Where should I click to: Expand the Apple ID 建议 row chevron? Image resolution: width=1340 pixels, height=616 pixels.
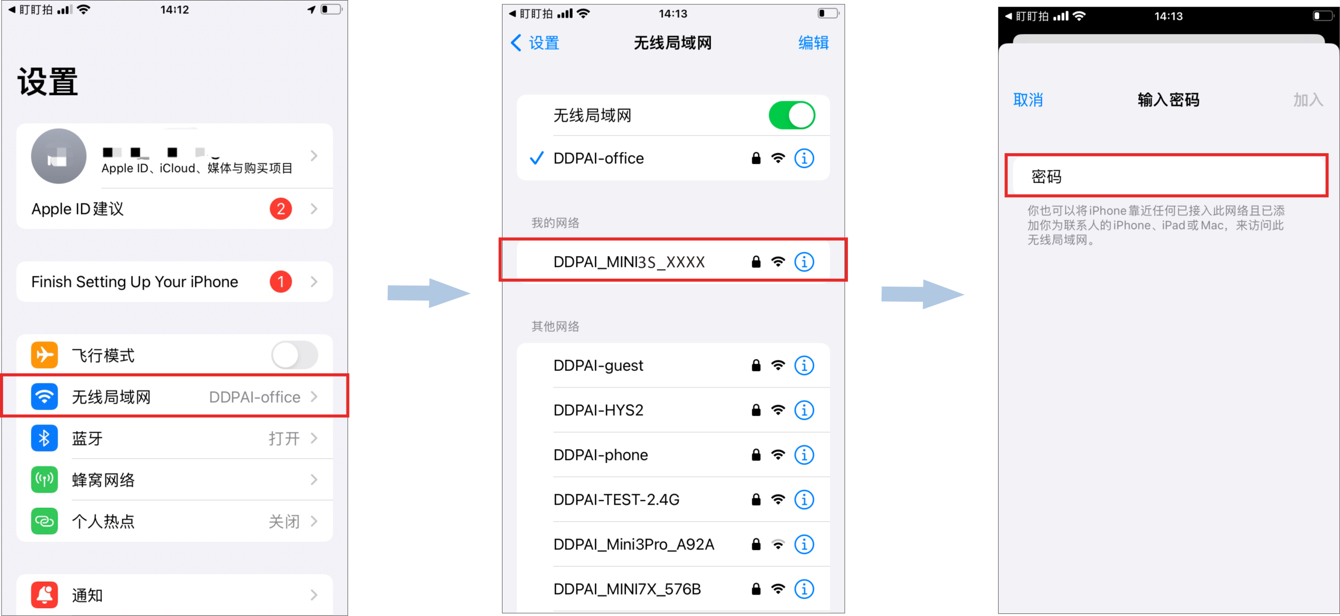314,209
